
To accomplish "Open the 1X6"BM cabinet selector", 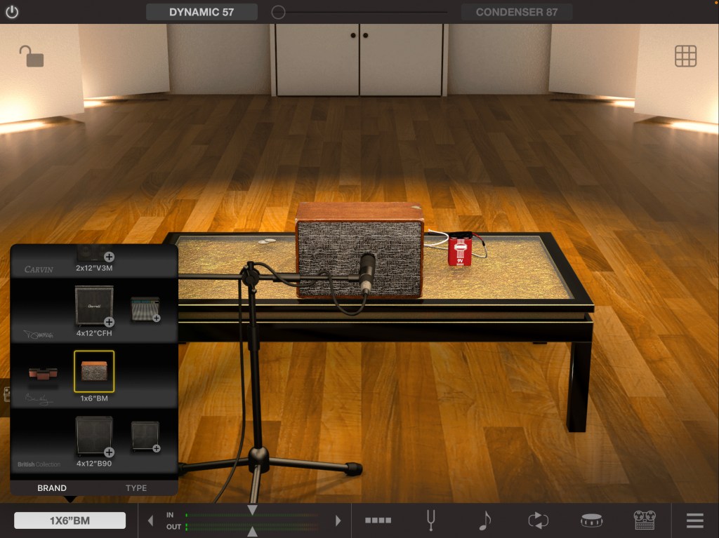I will [70, 520].
